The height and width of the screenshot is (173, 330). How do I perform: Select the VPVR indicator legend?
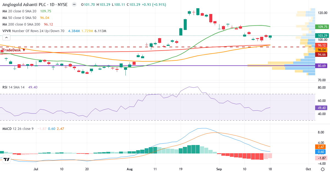pyautogui.click(x=33, y=31)
